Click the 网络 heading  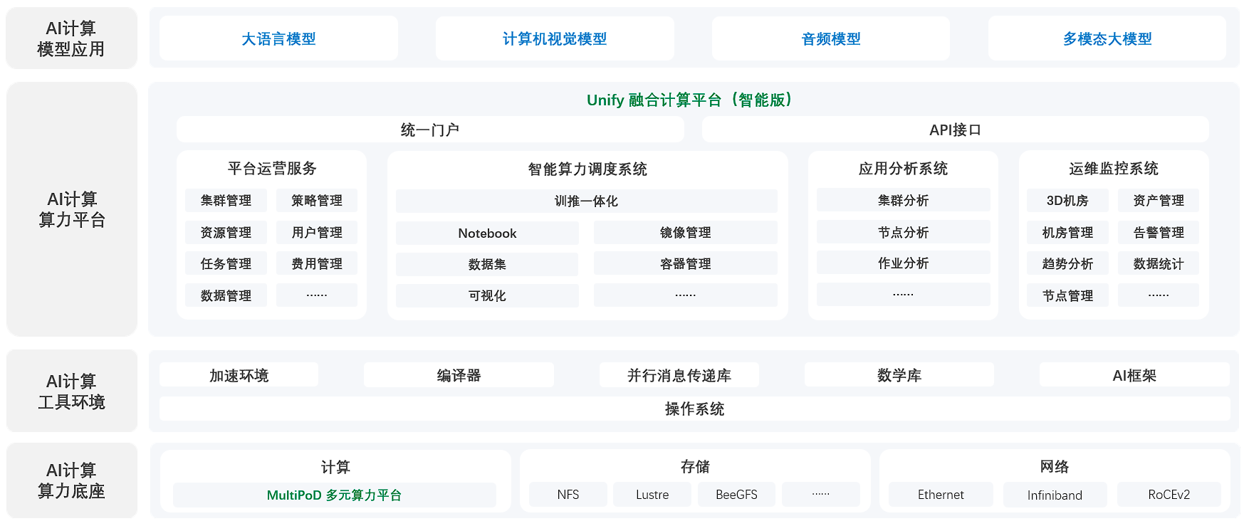click(1055, 466)
